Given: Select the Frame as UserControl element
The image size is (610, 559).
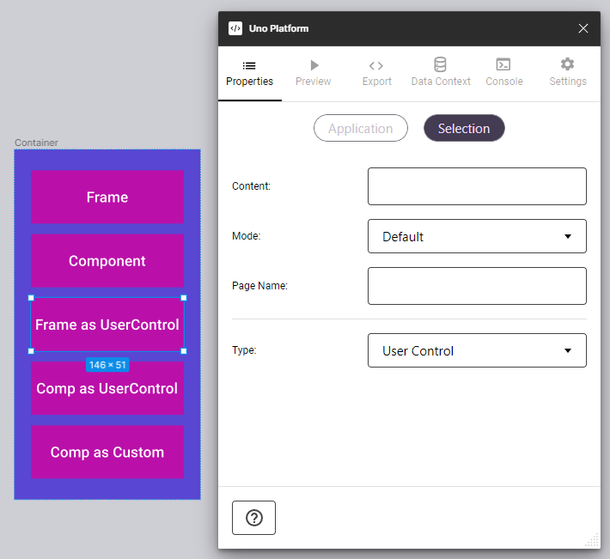Looking at the screenshot, I should pyautogui.click(x=107, y=325).
